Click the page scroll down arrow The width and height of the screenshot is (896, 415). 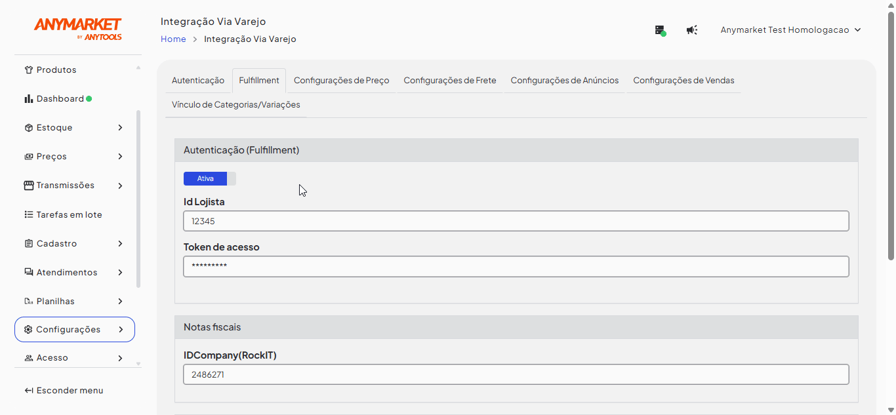point(891,410)
